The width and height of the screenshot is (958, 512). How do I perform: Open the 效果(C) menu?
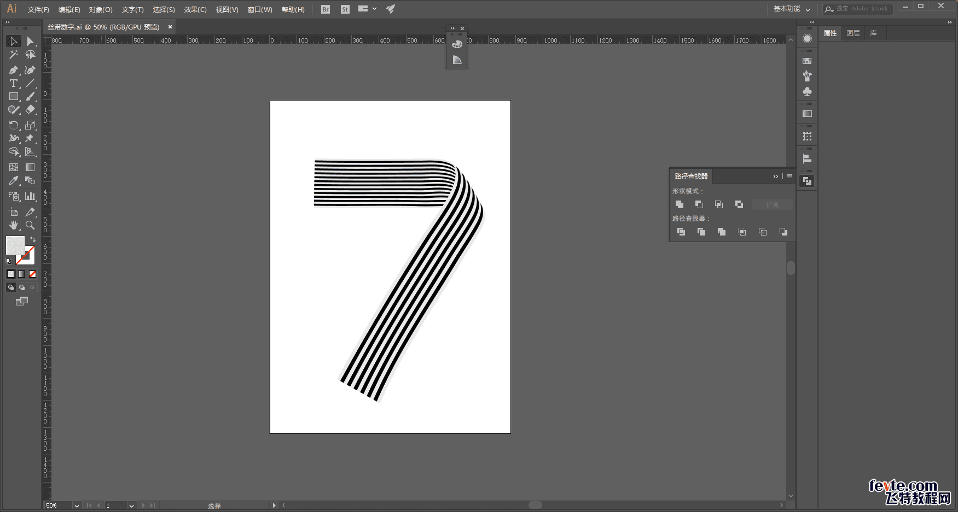195,9
